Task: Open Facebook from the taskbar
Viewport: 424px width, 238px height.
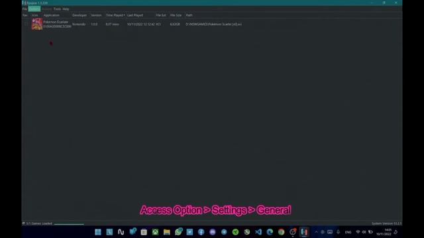Action: coord(201,232)
